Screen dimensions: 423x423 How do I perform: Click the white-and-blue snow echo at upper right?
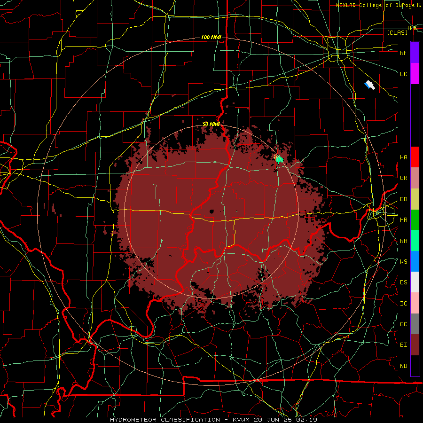(x=369, y=85)
